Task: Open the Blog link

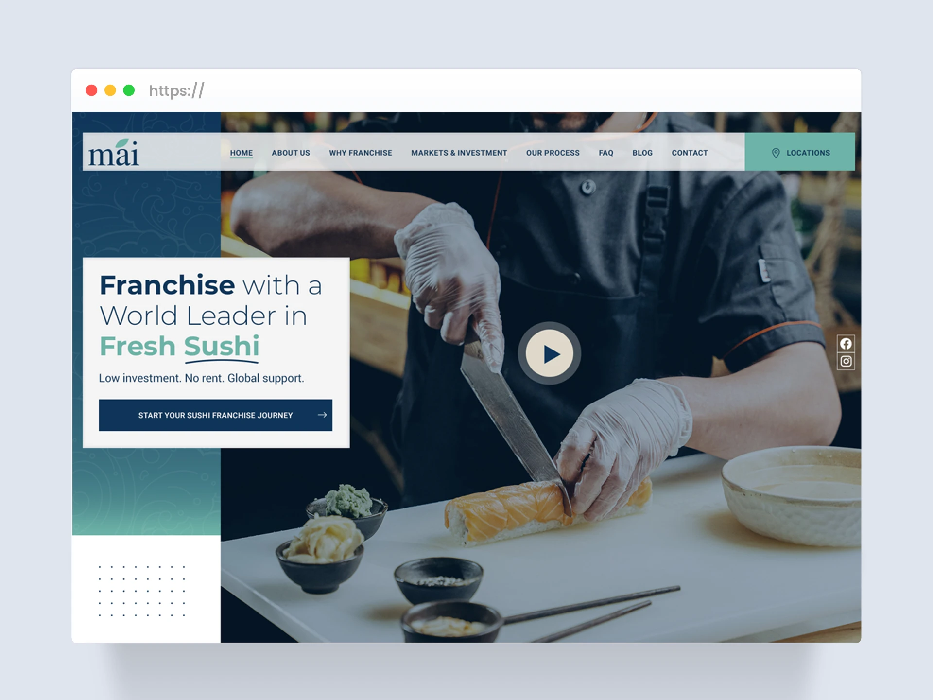Action: pos(642,153)
